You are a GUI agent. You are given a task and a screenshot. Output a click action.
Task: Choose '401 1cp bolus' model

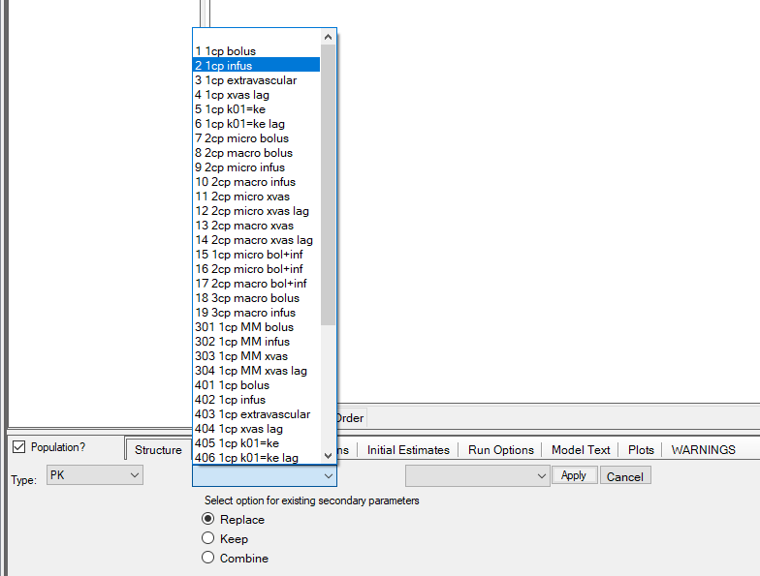pyautogui.click(x=256, y=385)
